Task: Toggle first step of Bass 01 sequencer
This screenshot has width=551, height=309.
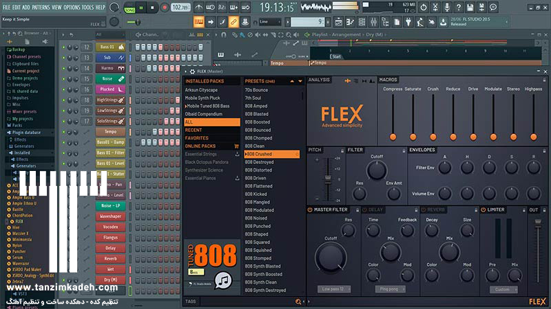Action: (x=137, y=47)
